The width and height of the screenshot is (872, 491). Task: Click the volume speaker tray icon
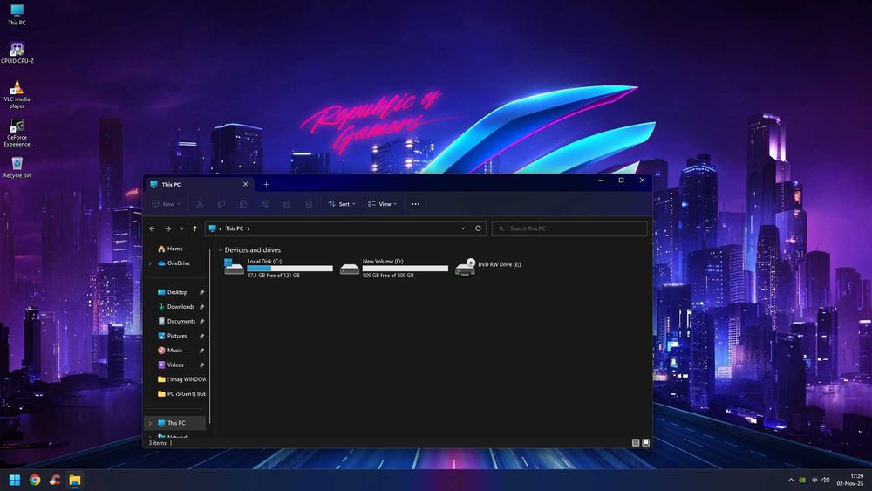(x=826, y=480)
